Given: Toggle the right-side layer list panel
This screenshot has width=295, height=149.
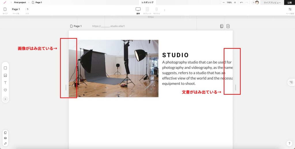Looking at the screenshot, I should pyautogui.click(x=291, y=82).
